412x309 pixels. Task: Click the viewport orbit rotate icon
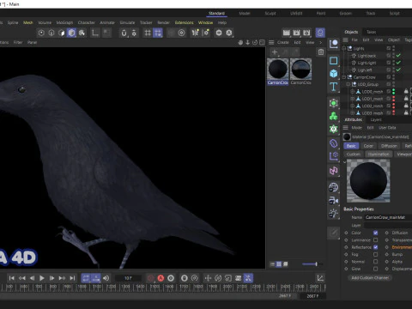[255, 42]
